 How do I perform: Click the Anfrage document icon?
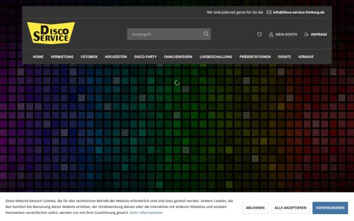306,35
